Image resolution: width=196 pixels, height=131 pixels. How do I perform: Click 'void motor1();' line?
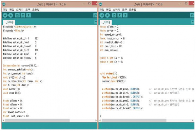point(11,89)
